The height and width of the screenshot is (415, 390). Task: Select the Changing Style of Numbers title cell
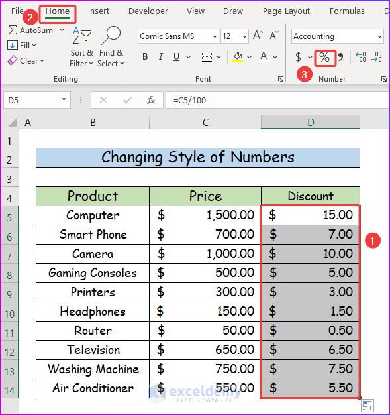(198, 158)
